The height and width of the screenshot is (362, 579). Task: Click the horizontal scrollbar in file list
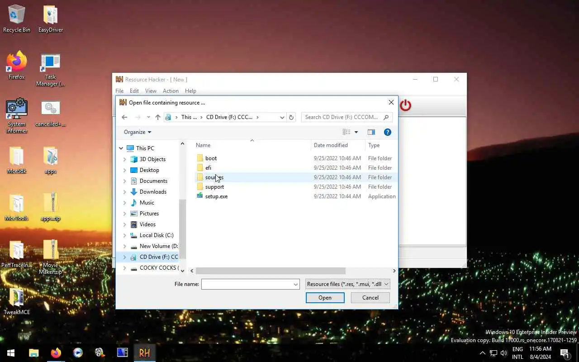tap(271, 271)
